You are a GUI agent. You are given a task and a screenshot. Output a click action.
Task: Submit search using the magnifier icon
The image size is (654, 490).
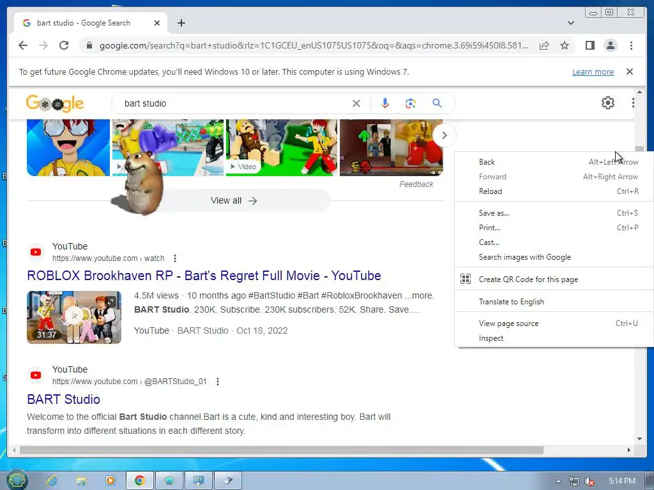pos(437,103)
